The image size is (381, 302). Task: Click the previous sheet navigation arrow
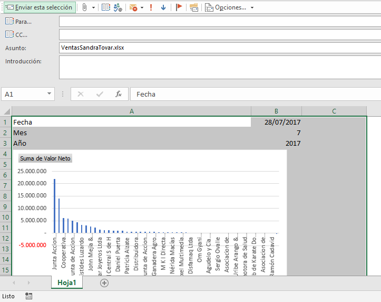[14, 282]
